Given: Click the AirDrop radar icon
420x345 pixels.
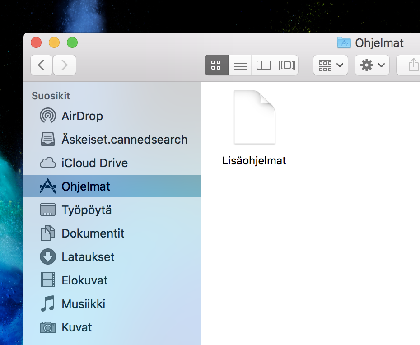Looking at the screenshot, I should [48, 116].
